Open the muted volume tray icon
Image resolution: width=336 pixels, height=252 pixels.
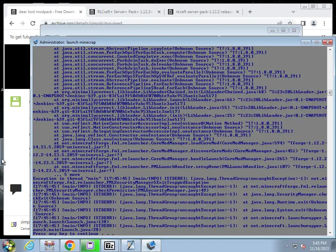(303, 246)
